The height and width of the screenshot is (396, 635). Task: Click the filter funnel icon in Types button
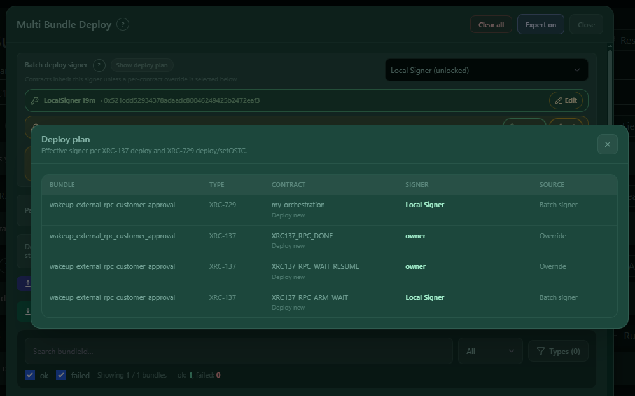(x=541, y=351)
